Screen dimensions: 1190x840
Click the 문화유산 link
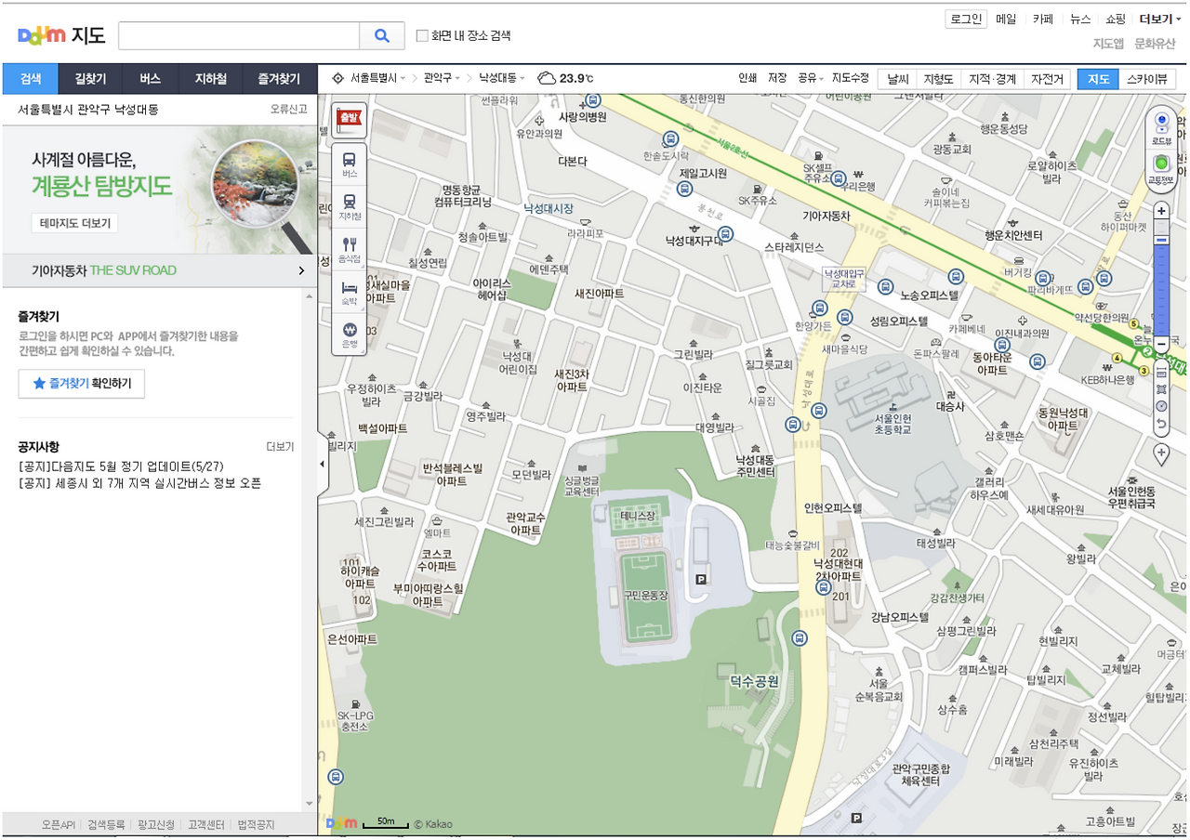click(x=1156, y=44)
